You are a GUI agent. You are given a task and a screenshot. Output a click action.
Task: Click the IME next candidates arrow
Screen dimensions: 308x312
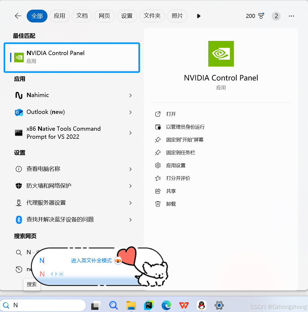[56, 274]
